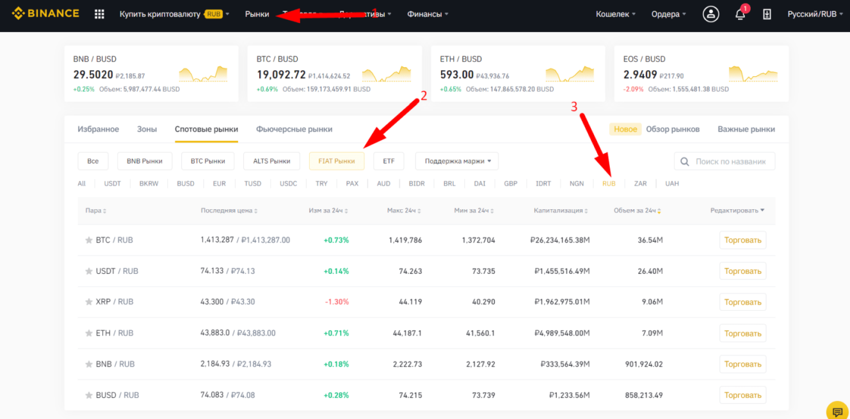850x419 pixels.
Task: Switch to the Фьючерсные рынки tab
Action: coord(294,129)
